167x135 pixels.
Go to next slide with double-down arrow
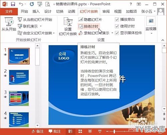coord(164,119)
